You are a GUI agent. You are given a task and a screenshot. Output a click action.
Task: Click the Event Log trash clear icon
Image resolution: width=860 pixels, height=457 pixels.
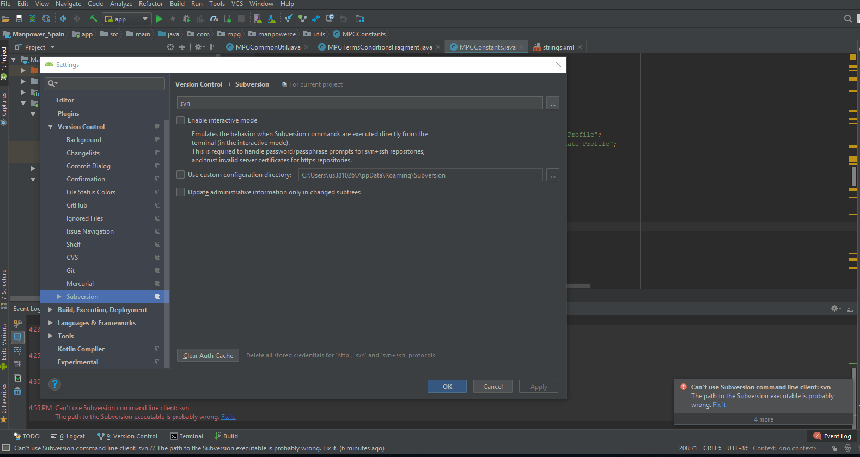[x=17, y=392]
